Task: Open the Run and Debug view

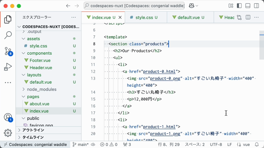Action: (x=8, y=67)
